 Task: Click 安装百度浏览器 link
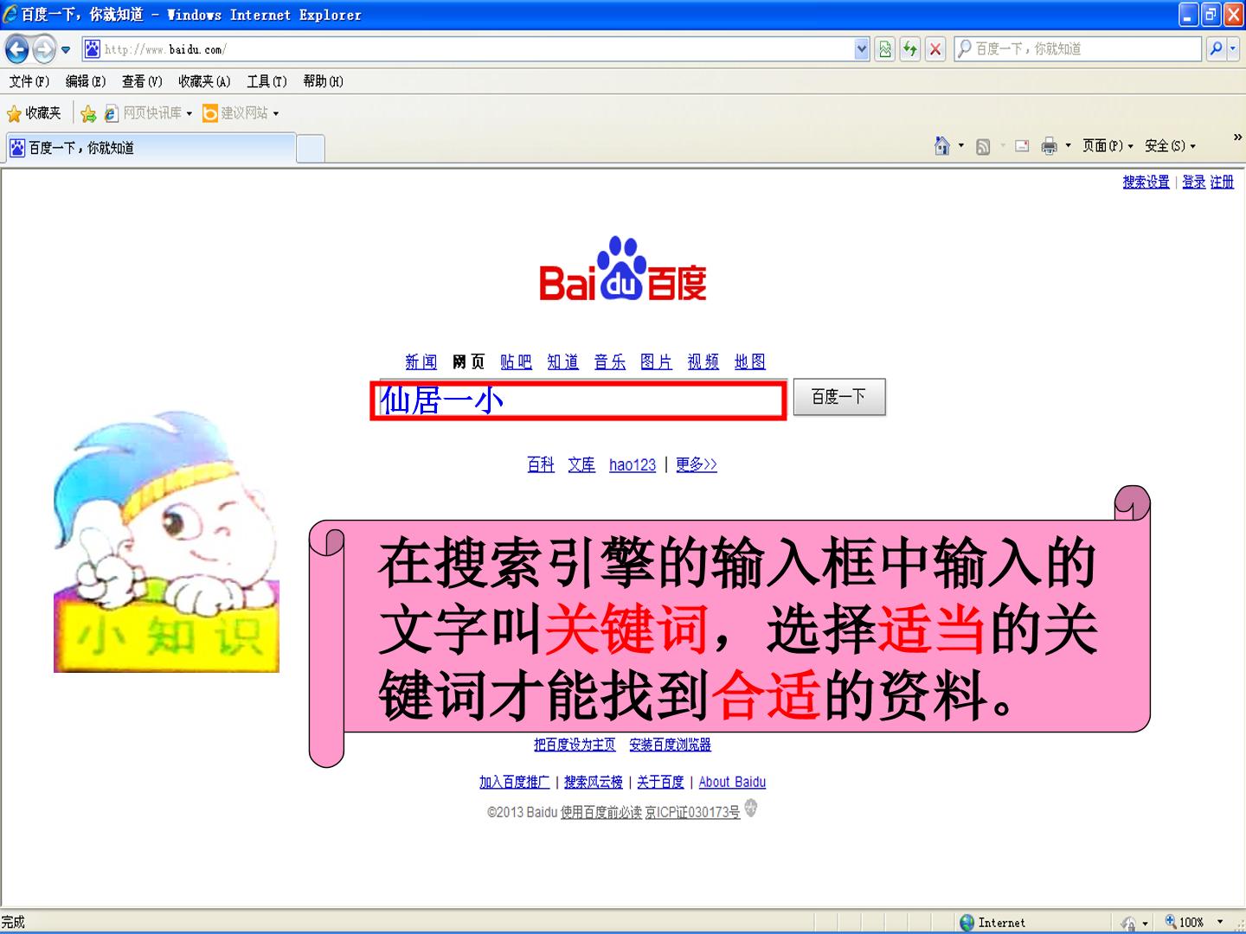point(671,745)
